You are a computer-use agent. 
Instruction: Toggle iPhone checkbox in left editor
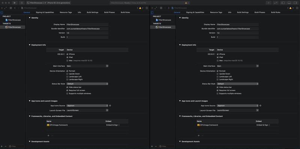pyautogui.click(x=67, y=54)
